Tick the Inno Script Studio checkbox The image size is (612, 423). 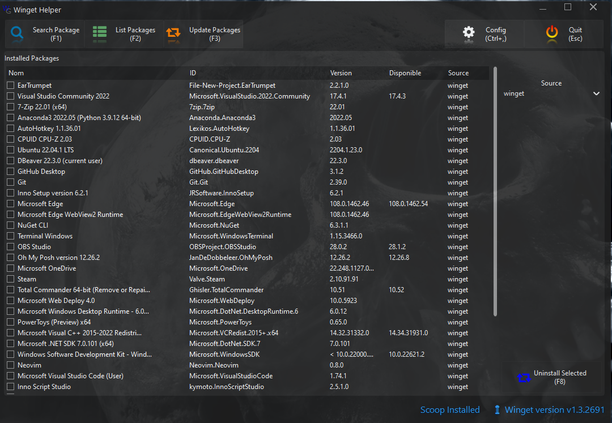[x=11, y=387]
